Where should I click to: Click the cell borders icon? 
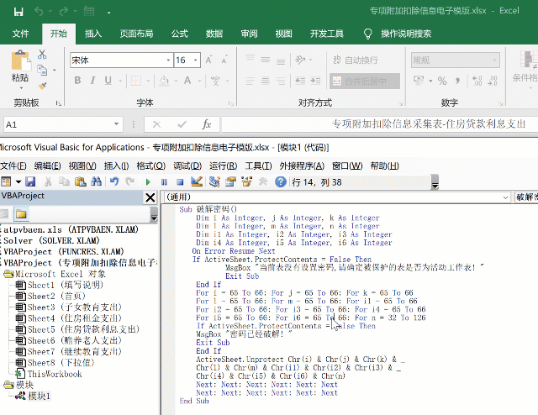[136, 81]
